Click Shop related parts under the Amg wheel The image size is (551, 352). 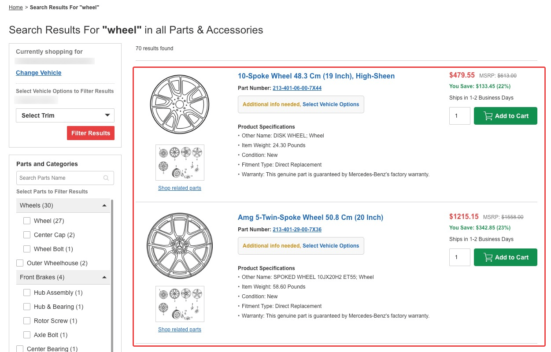tap(180, 329)
